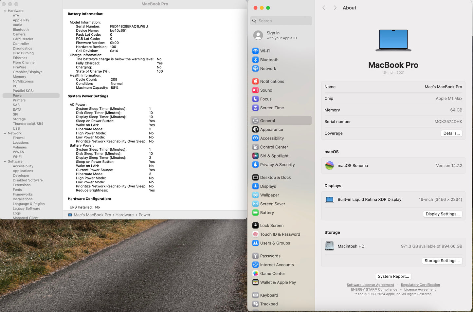Select Thunderbolt/USB4 in the hardware list

[28, 124]
